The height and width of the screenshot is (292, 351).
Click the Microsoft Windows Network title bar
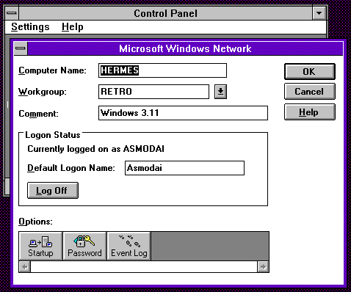[185, 48]
